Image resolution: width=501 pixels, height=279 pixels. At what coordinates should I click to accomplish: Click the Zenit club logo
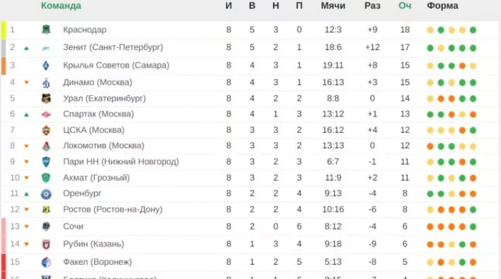click(46, 47)
